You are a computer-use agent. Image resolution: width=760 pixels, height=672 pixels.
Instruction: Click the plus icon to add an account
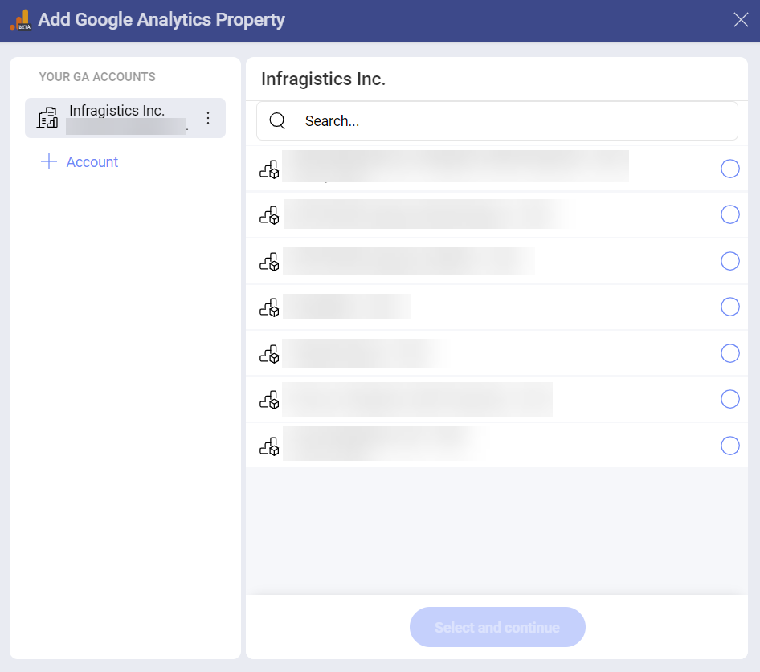pyautogui.click(x=49, y=162)
